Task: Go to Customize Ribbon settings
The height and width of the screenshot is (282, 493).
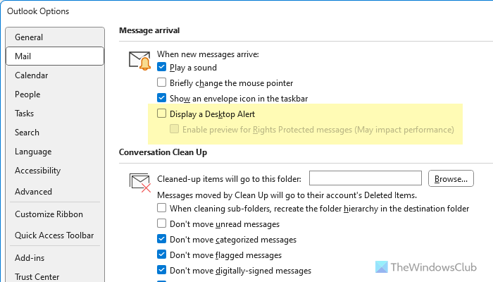Action: [49, 214]
